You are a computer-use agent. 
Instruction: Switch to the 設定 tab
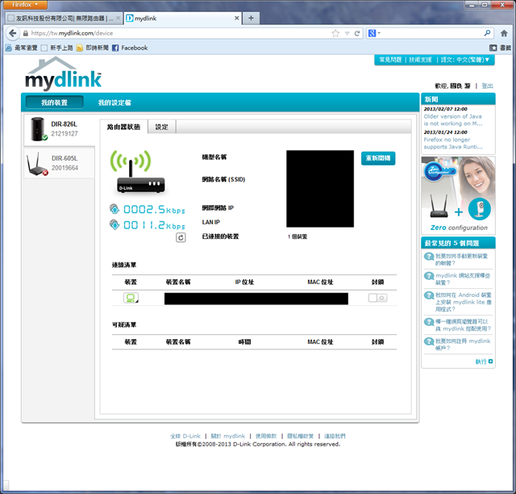[161, 127]
